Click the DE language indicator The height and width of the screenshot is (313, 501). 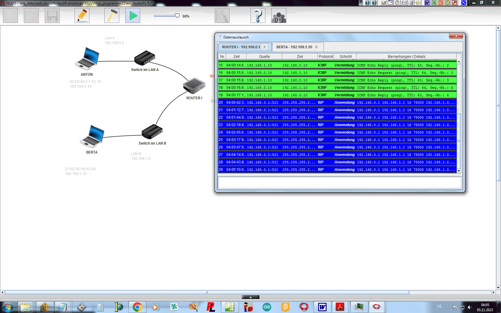coord(439,306)
